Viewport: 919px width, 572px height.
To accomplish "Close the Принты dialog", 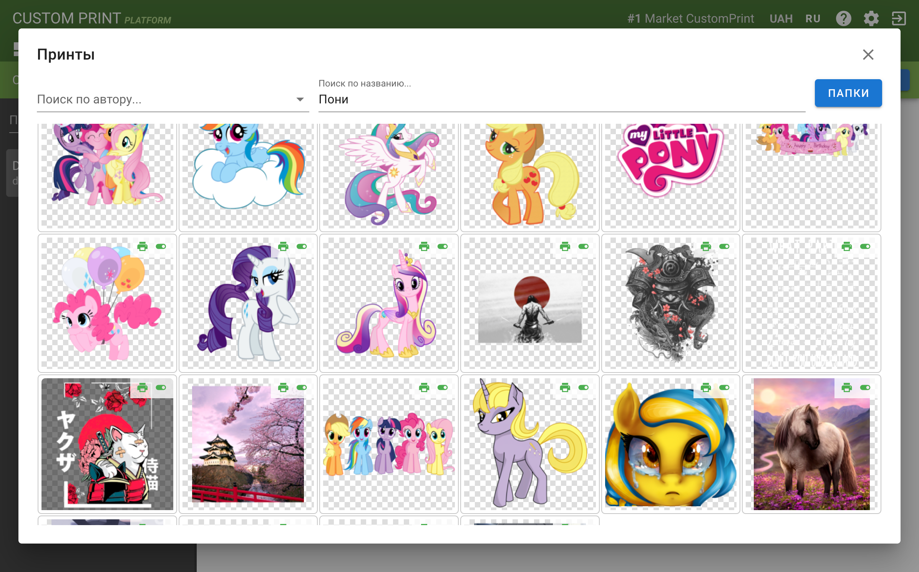I will coord(868,55).
